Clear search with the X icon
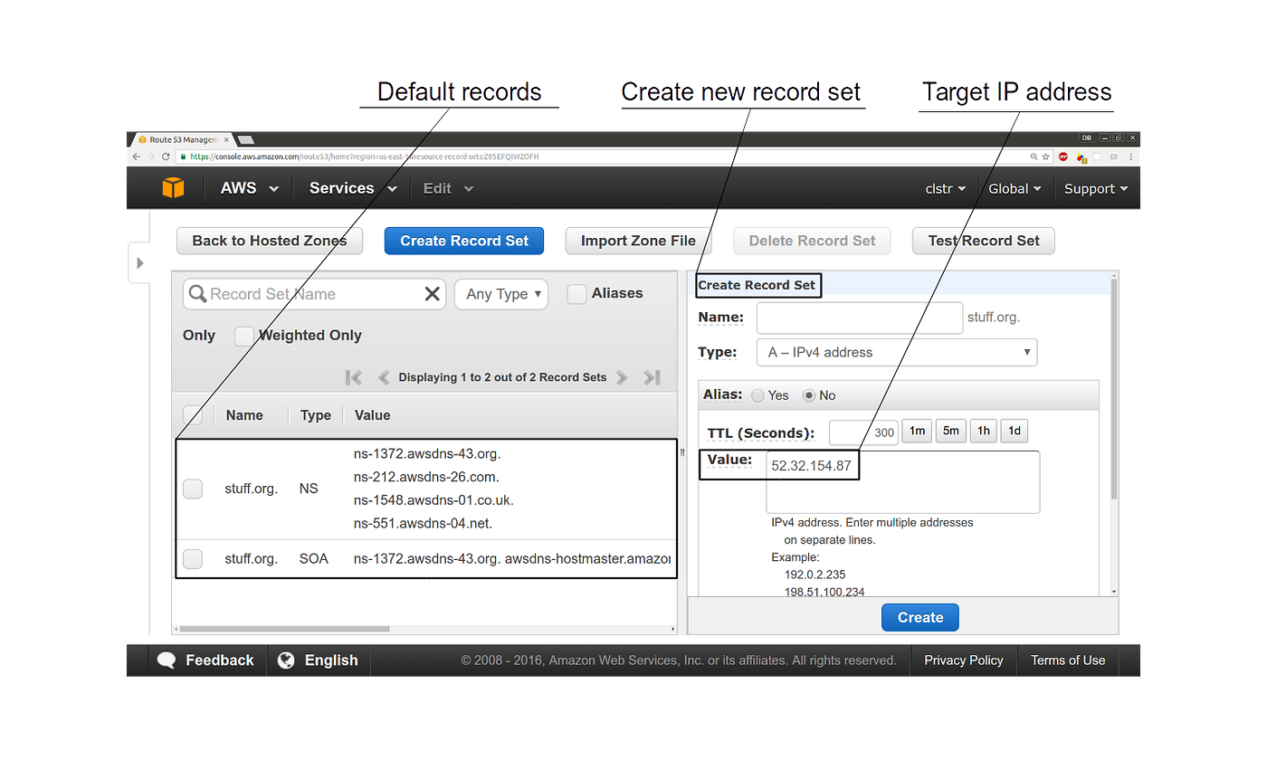 click(433, 294)
